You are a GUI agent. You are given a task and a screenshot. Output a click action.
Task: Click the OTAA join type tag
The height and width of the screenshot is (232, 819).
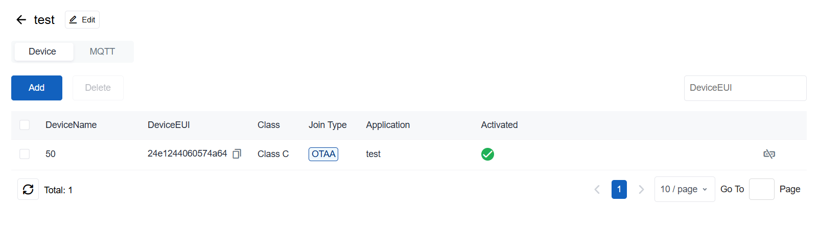click(323, 154)
